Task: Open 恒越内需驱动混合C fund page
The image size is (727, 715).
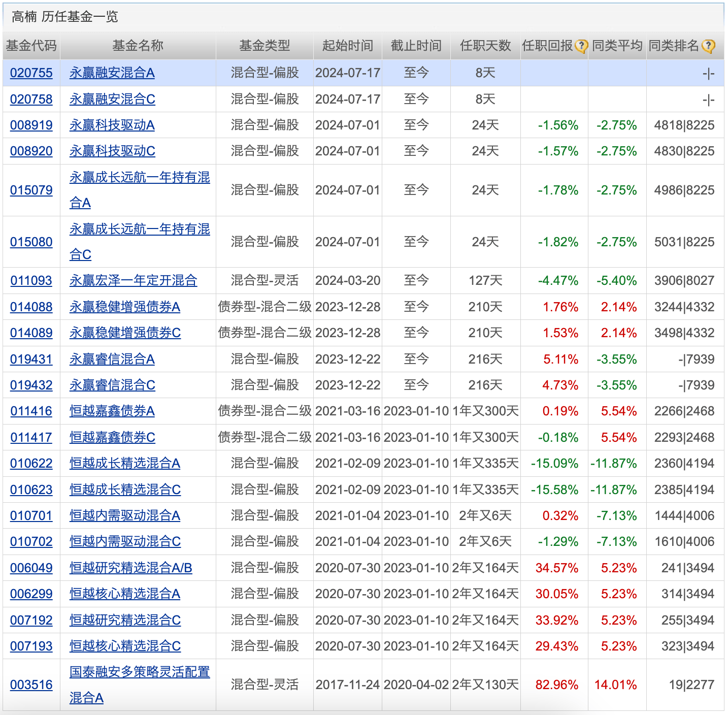Action: tap(125, 541)
